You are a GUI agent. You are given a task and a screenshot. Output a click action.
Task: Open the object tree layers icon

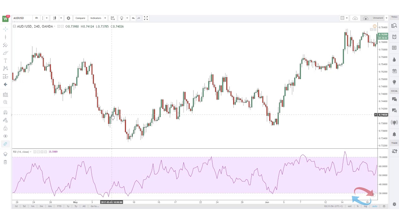coord(5,154)
